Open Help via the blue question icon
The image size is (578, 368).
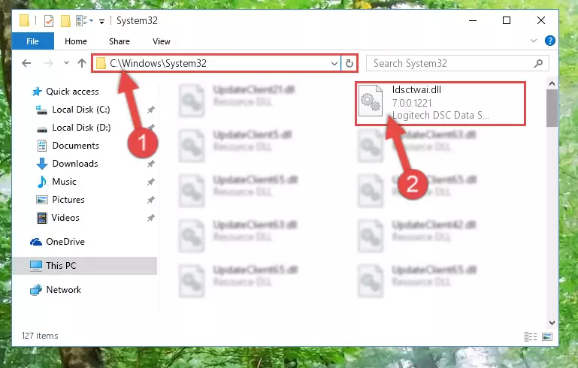click(549, 41)
